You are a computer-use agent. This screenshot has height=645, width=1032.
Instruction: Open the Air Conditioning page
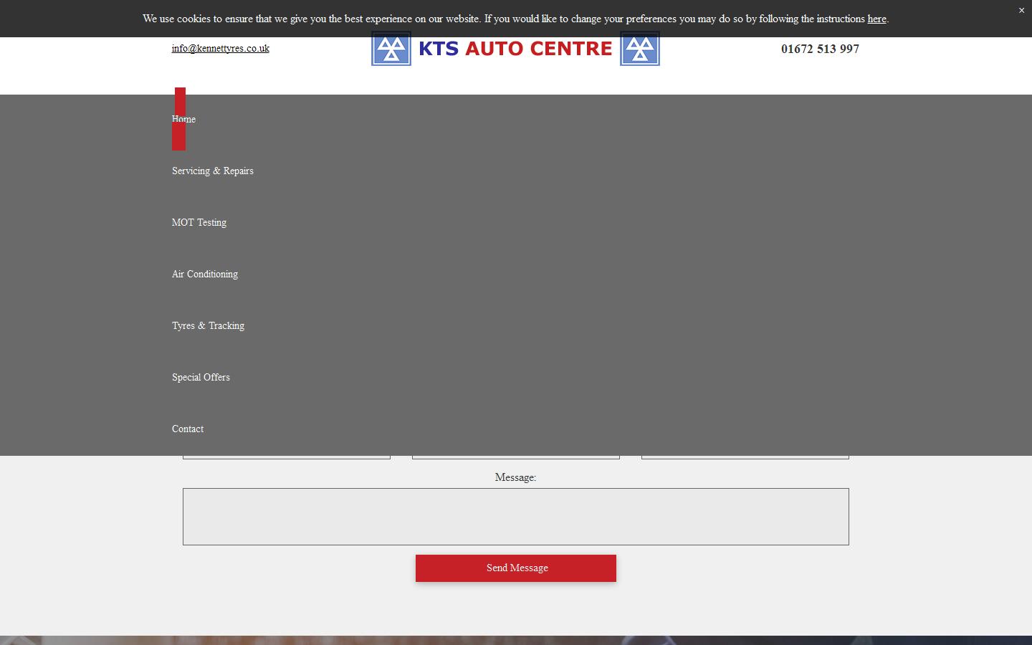pyautogui.click(x=204, y=274)
